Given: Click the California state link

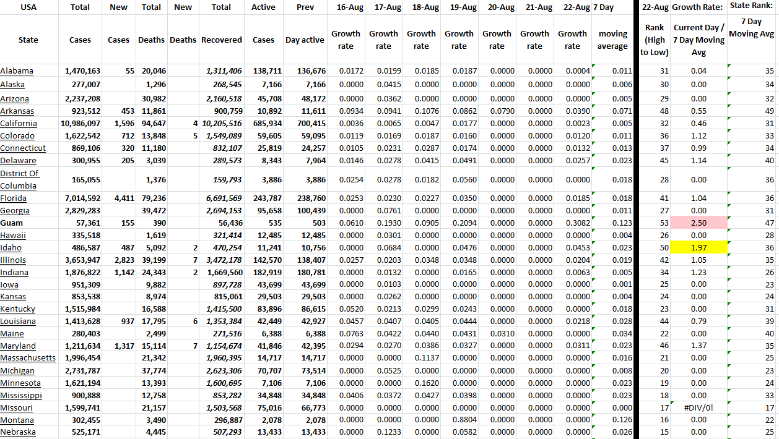Looking at the screenshot, I should (x=18, y=124).
